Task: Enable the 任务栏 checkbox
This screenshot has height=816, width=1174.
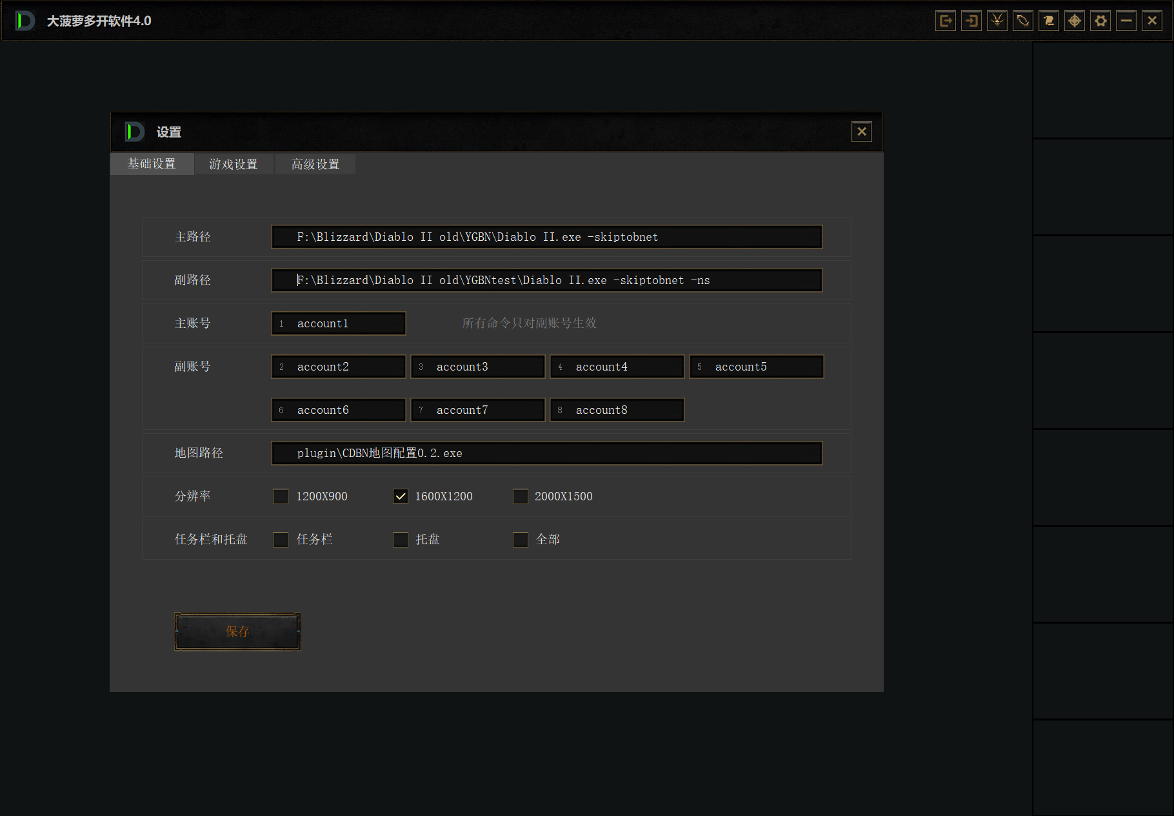Action: [281, 540]
